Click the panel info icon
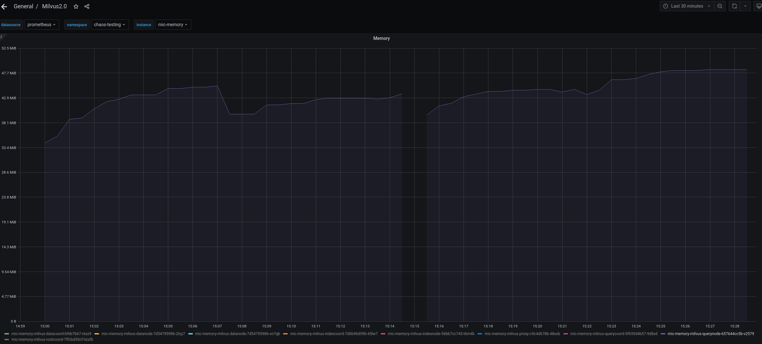This screenshot has height=344, width=762. point(2,37)
